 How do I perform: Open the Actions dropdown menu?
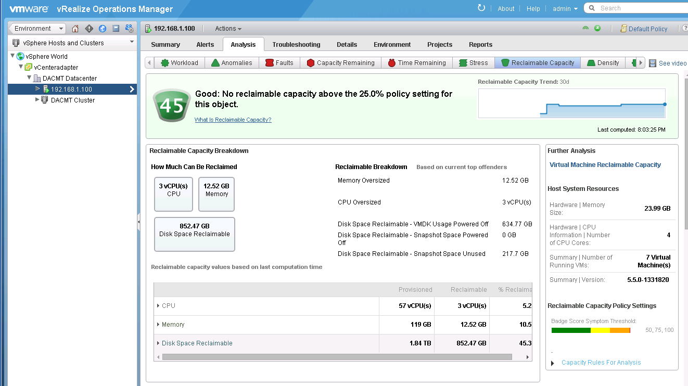point(228,29)
